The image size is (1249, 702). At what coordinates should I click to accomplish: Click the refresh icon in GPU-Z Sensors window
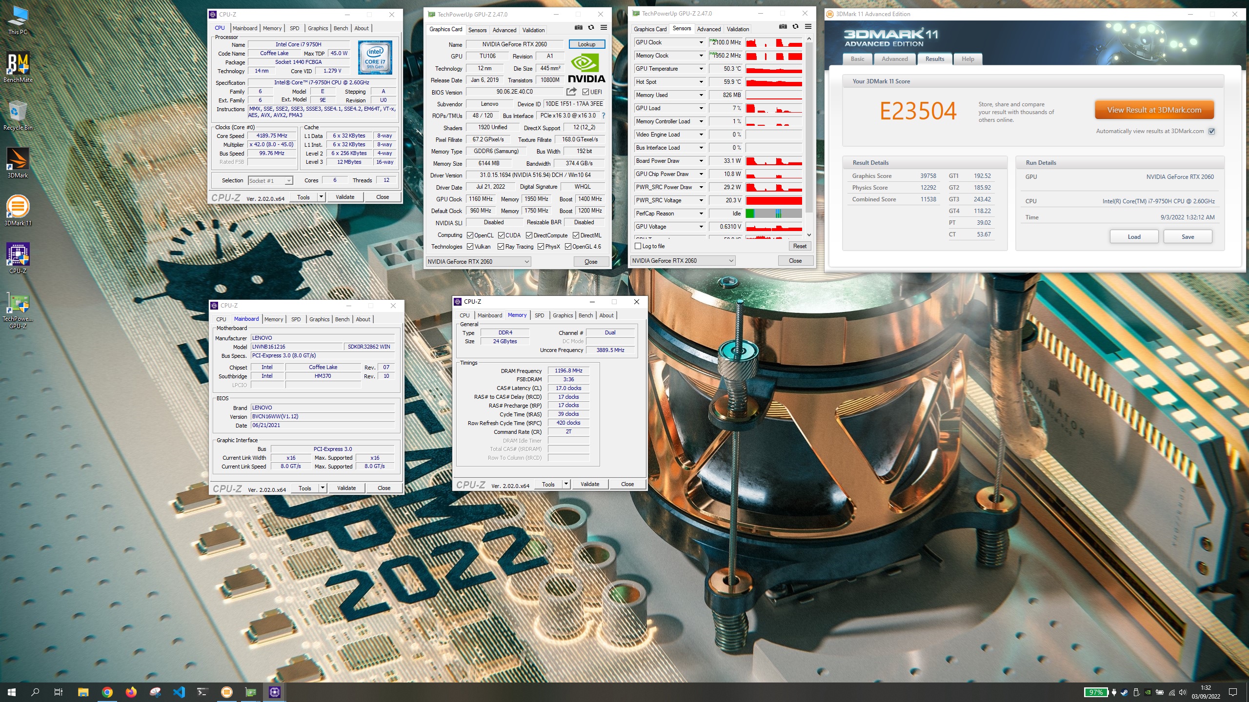click(795, 27)
